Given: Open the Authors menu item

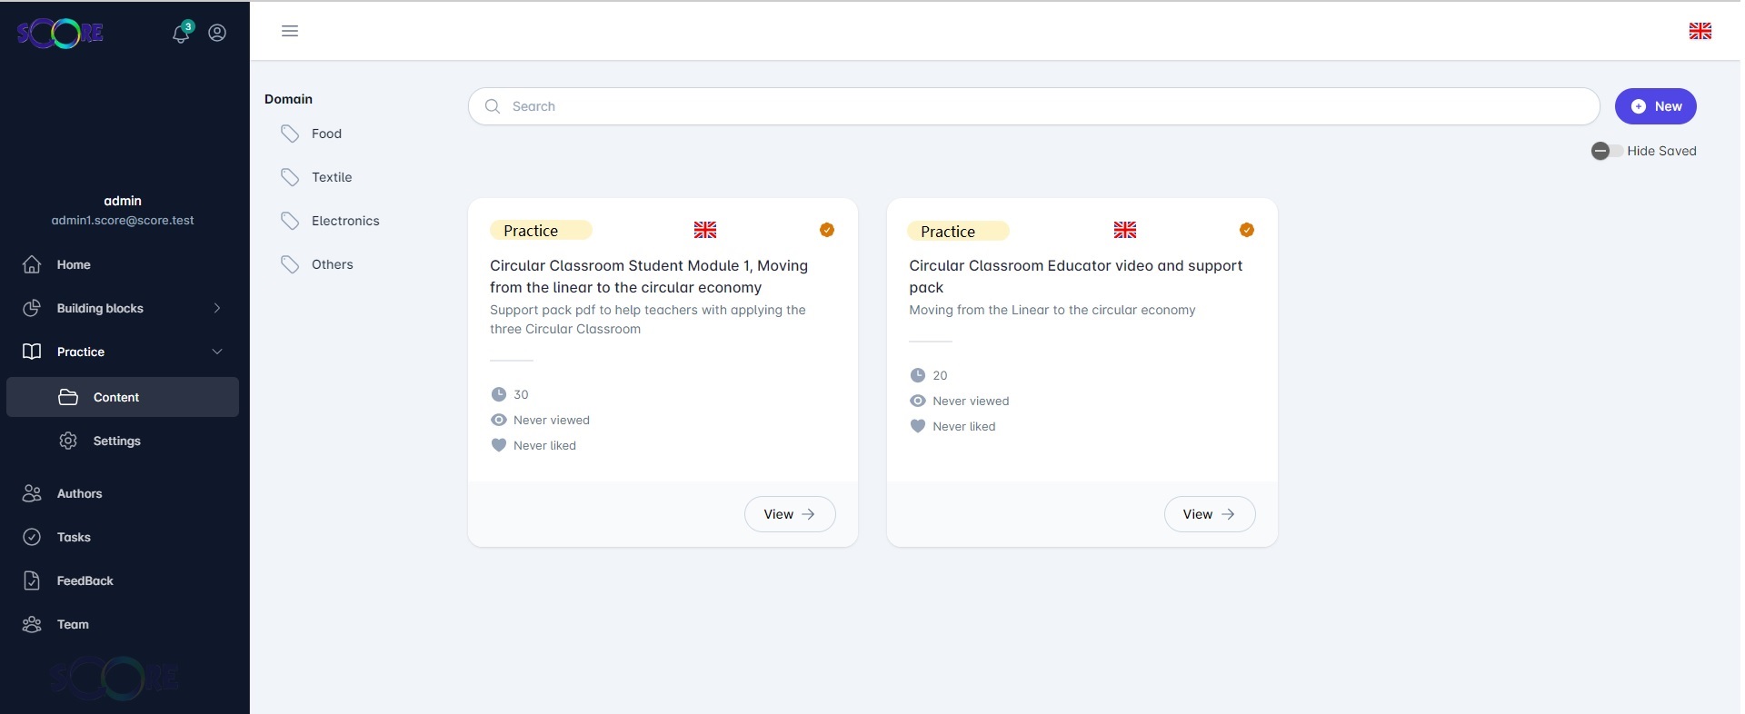Looking at the screenshot, I should [x=79, y=493].
